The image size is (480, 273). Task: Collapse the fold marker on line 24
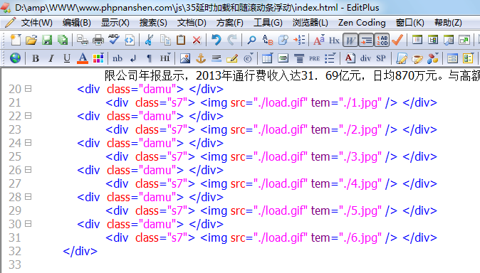(x=28, y=143)
